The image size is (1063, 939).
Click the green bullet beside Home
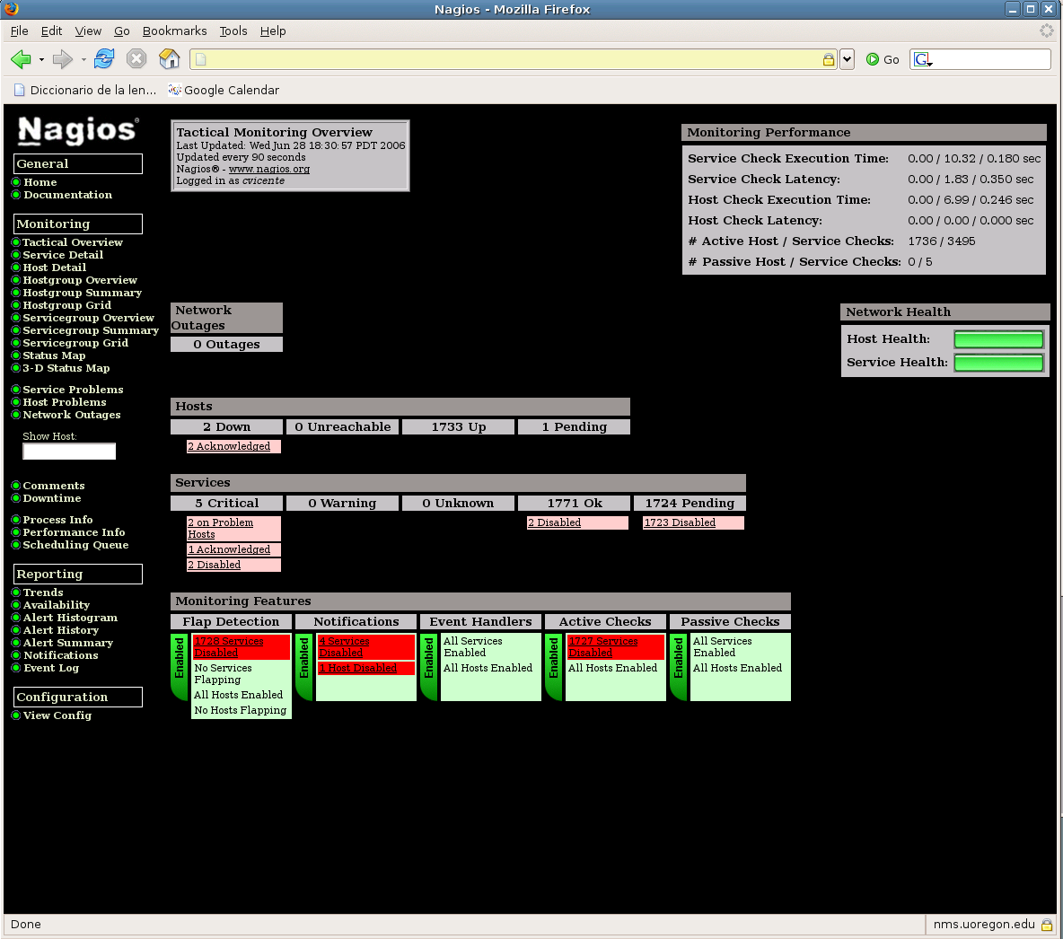tap(15, 182)
